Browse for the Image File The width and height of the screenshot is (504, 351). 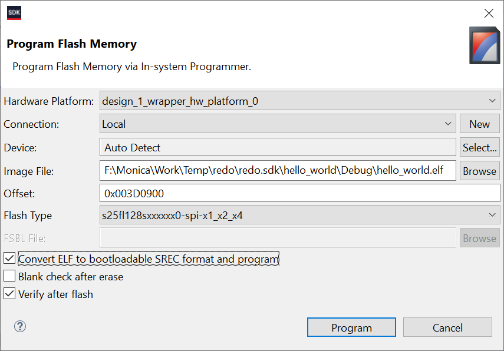[480, 171]
